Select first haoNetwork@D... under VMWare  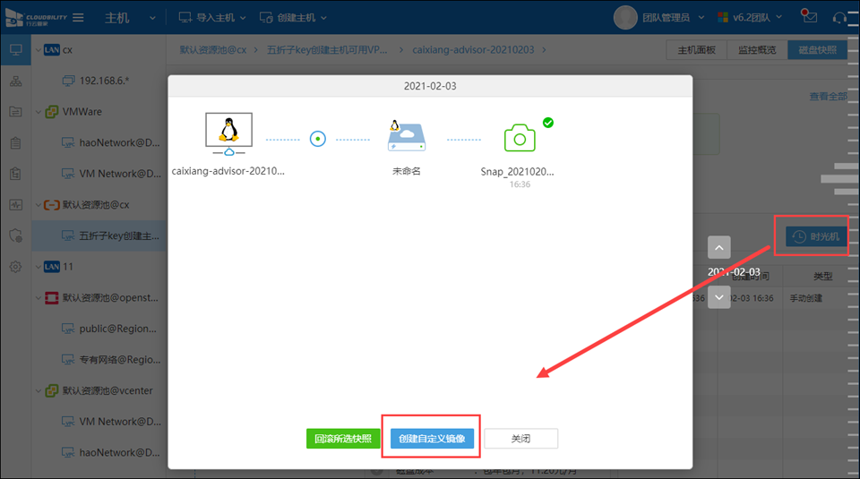111,142
